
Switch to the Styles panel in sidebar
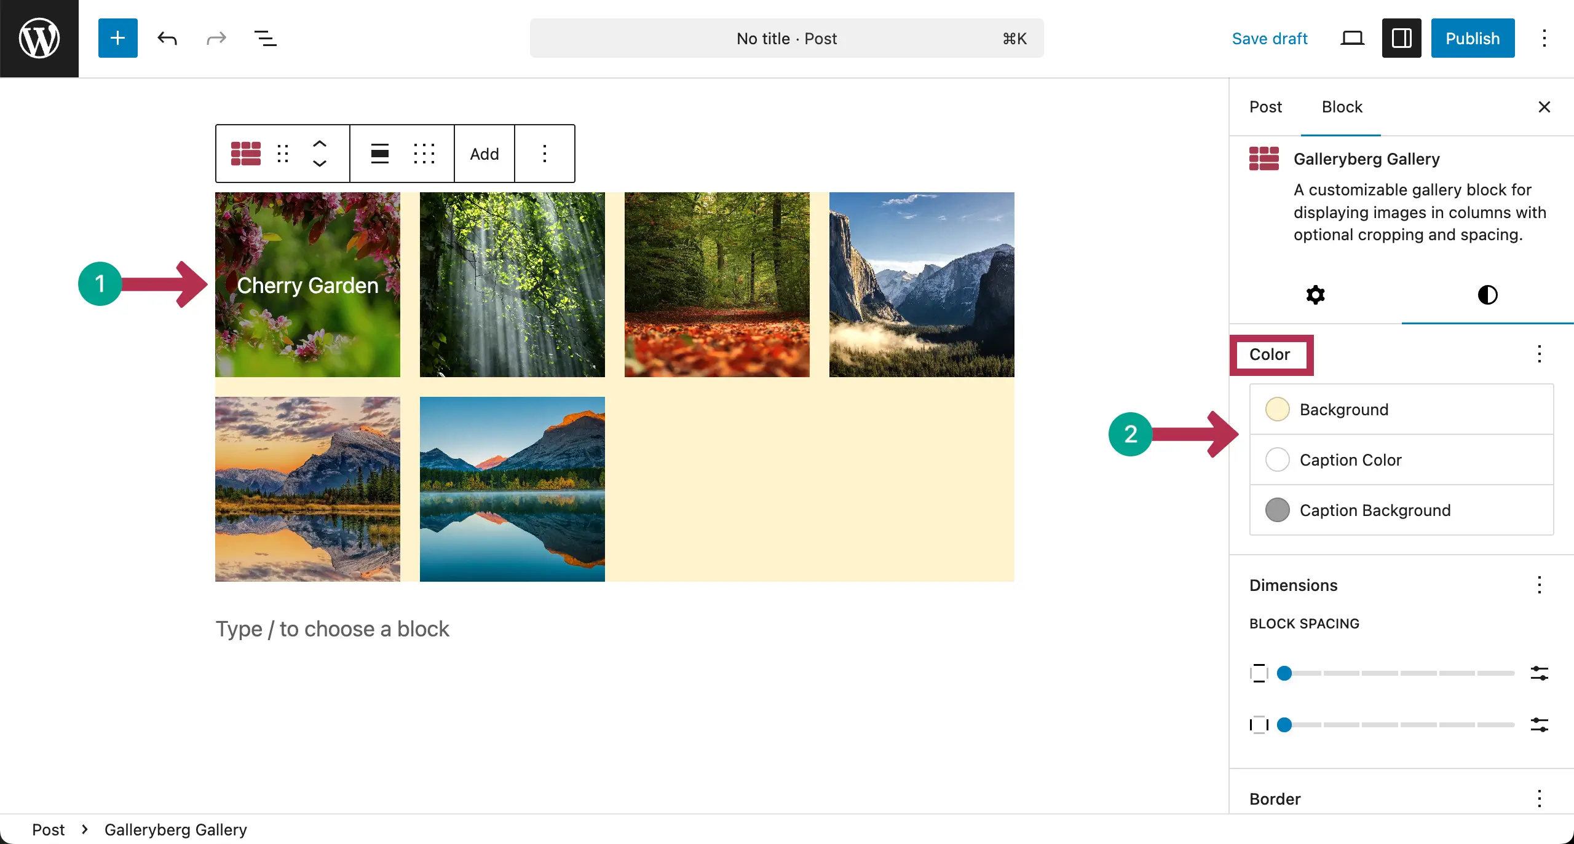(x=1487, y=295)
